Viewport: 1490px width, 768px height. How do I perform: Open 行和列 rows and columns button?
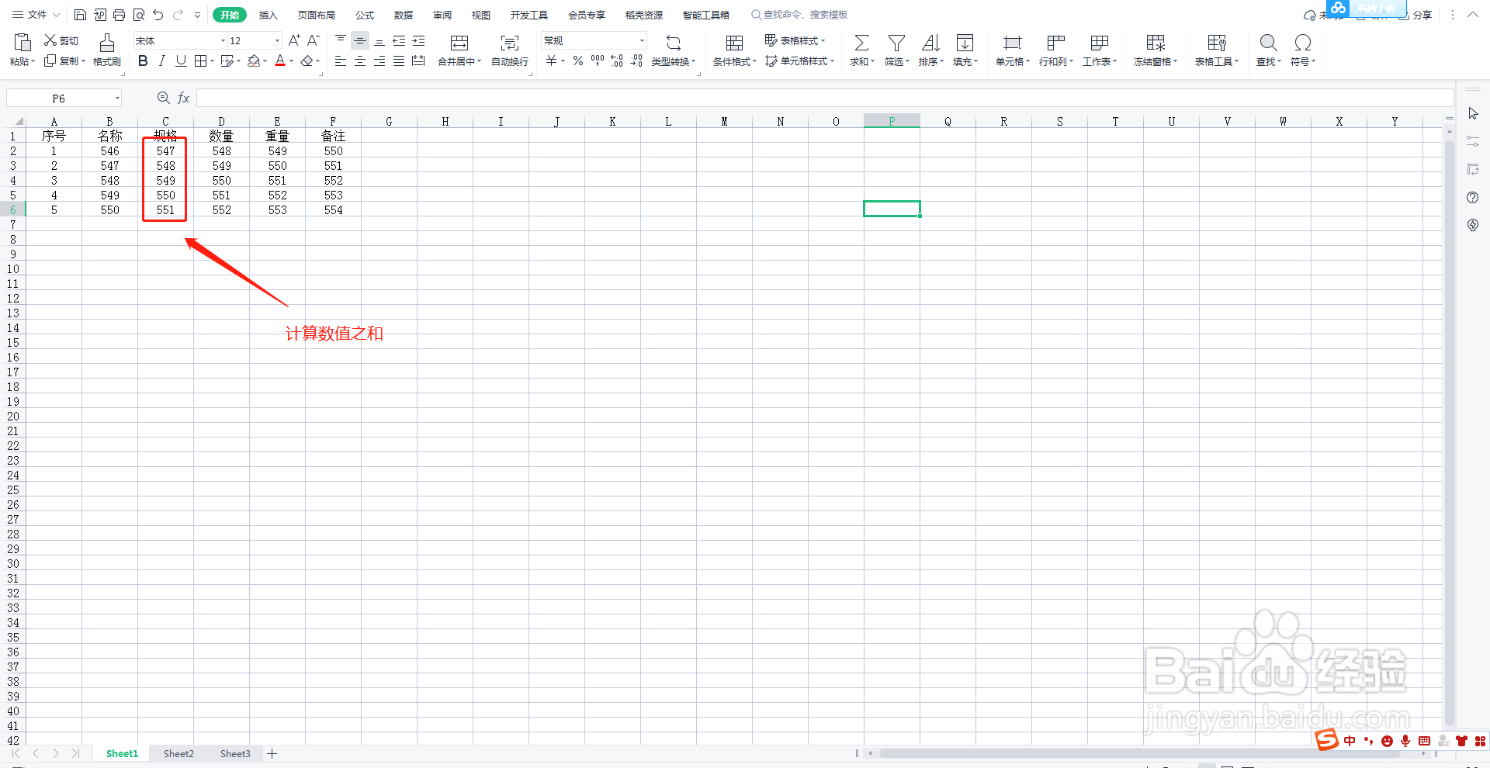1056,50
